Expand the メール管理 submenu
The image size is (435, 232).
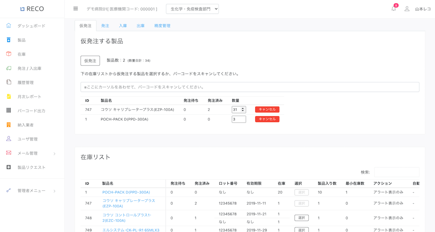click(x=54, y=154)
